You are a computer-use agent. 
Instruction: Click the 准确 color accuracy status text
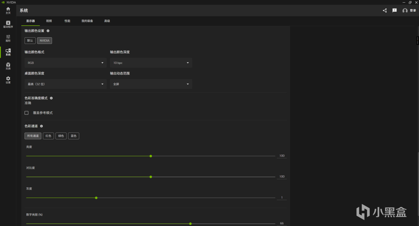click(28, 103)
